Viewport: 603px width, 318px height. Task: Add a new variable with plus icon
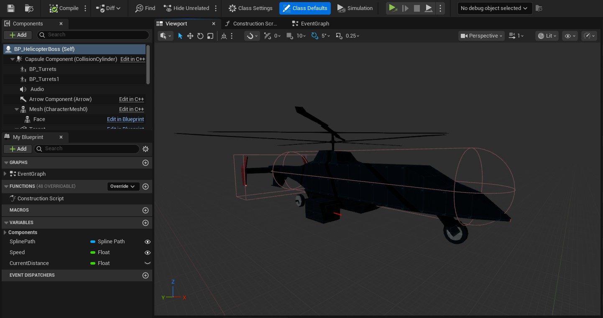146,223
